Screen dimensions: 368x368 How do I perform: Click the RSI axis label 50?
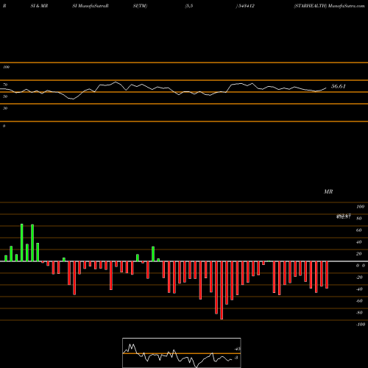point(5,96)
